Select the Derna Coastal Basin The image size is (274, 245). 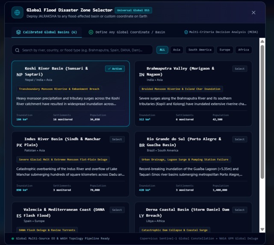click(239, 210)
